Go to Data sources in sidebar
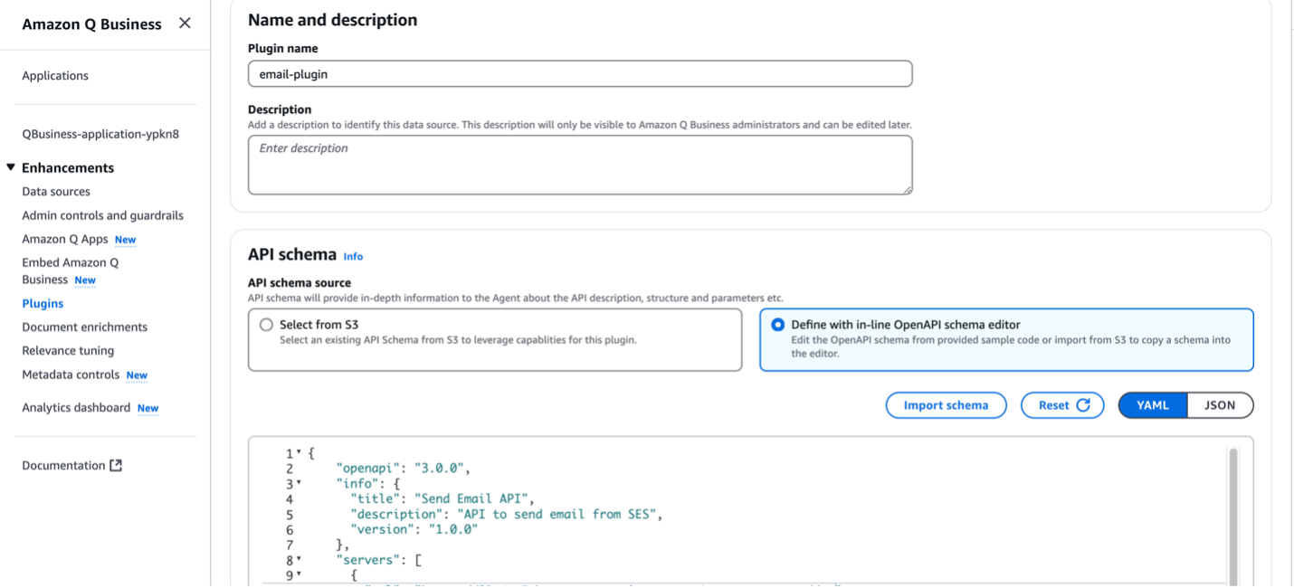The image size is (1294, 588). point(56,192)
